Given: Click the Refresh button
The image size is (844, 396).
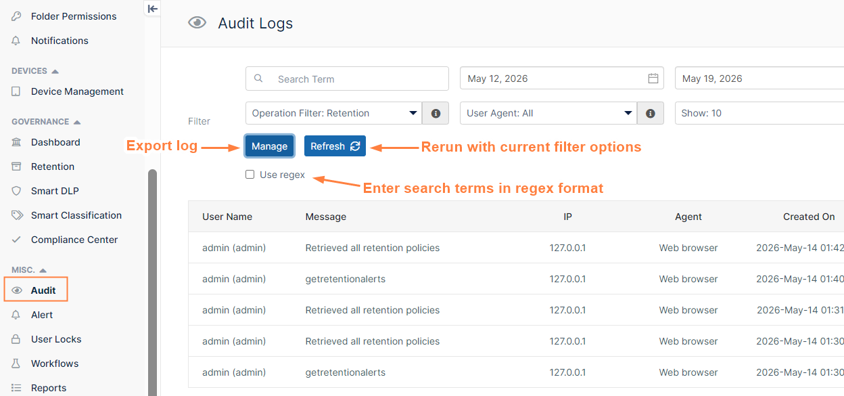Looking at the screenshot, I should tap(335, 146).
